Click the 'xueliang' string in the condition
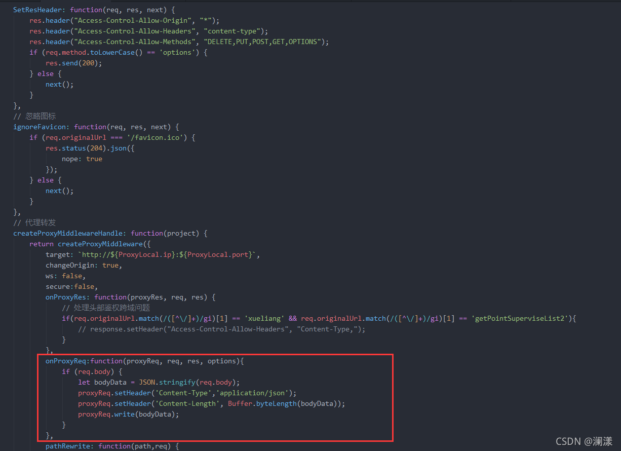Viewport: 621px width, 451px height. (x=264, y=318)
